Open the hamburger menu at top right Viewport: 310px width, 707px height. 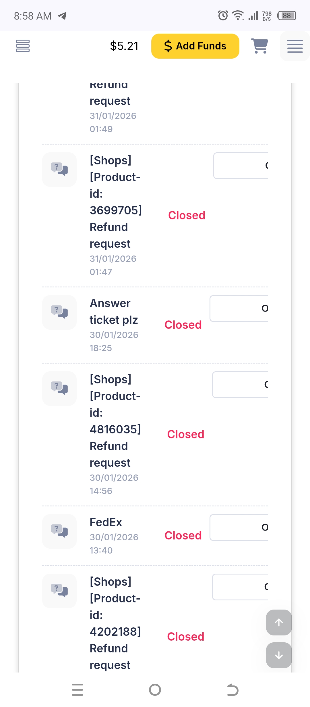click(295, 46)
